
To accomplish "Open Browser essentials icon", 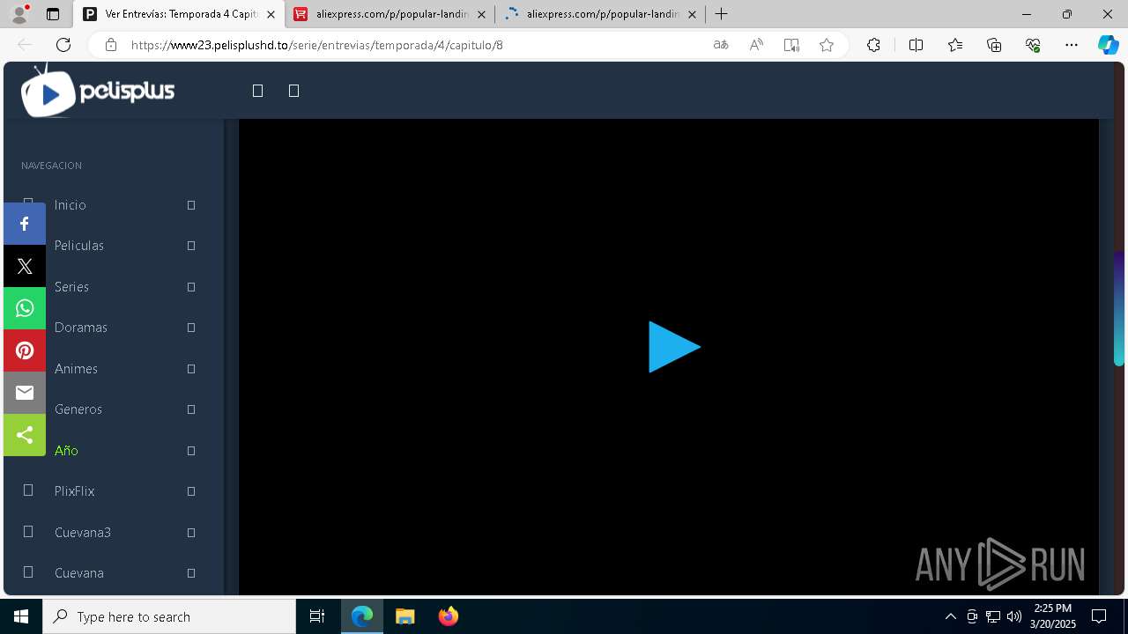I will point(1033,45).
